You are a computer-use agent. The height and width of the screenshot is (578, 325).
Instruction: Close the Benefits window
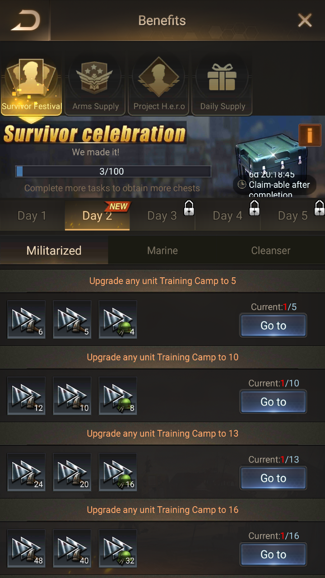pos(305,20)
